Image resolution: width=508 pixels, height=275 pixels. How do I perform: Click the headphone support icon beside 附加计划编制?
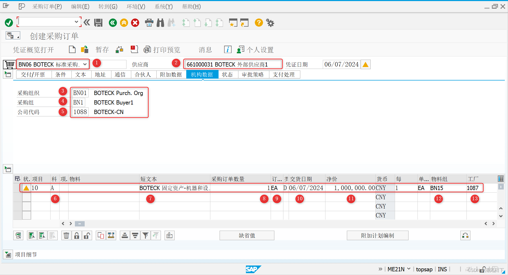[x=465, y=235]
